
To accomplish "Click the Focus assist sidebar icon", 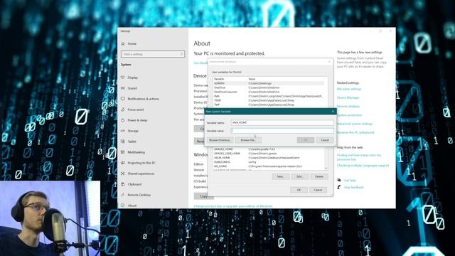I will click(123, 110).
